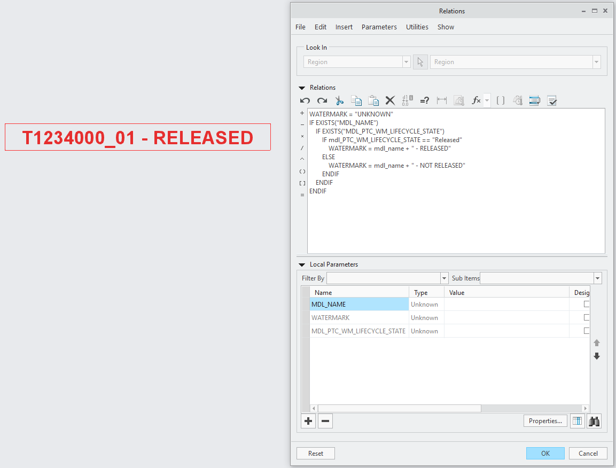This screenshot has height=468, width=616.
Task: Click the Verify relations checkmark icon
Action: (x=552, y=100)
